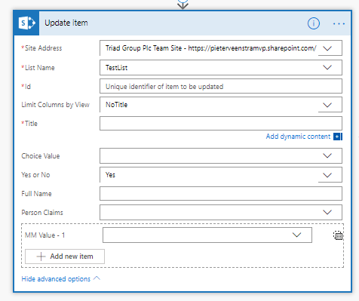Click the MM Value - 1 label
359x301 pixels.
click(x=44, y=235)
